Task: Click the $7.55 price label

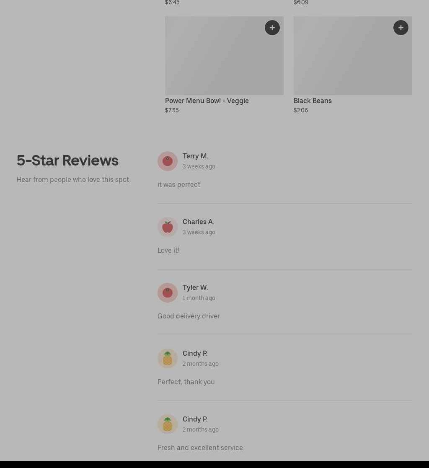Action: [x=172, y=111]
